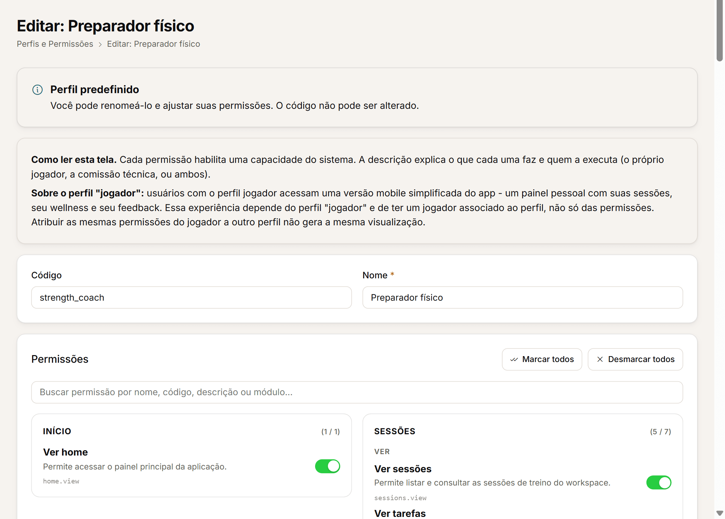Viewport: 725px width, 519px height.
Task: Click the Desmarcar todos button
Action: [x=635, y=359]
